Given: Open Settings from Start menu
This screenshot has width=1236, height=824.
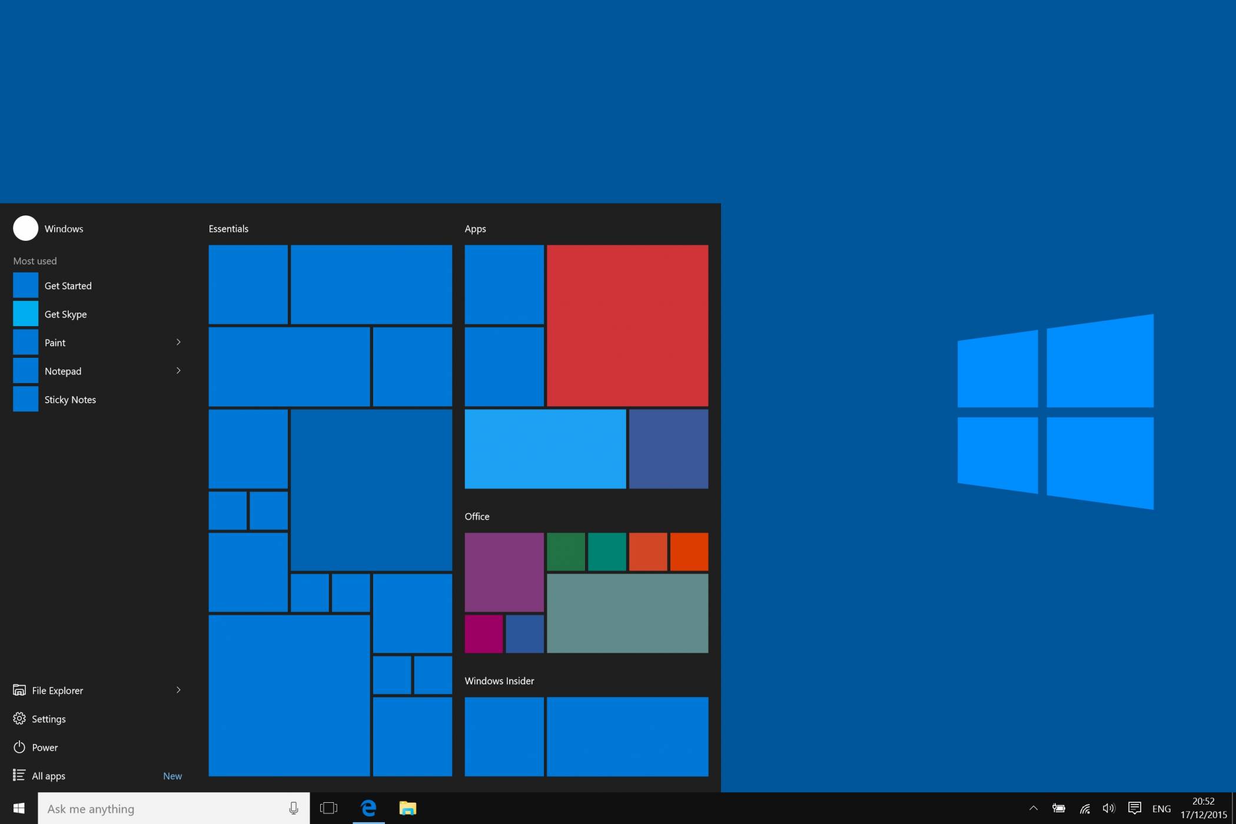Looking at the screenshot, I should tap(48, 718).
